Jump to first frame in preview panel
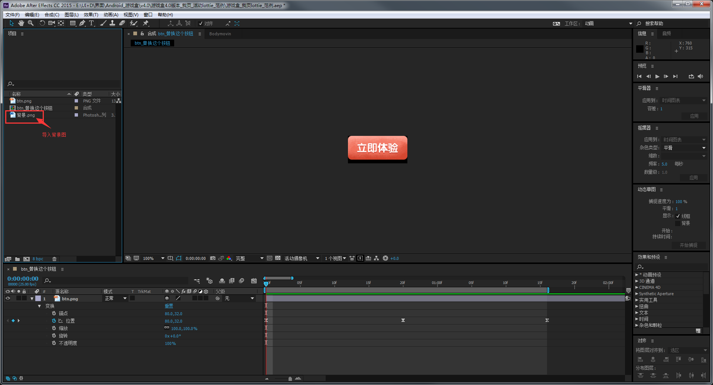This screenshot has height=385, width=713. [x=639, y=76]
